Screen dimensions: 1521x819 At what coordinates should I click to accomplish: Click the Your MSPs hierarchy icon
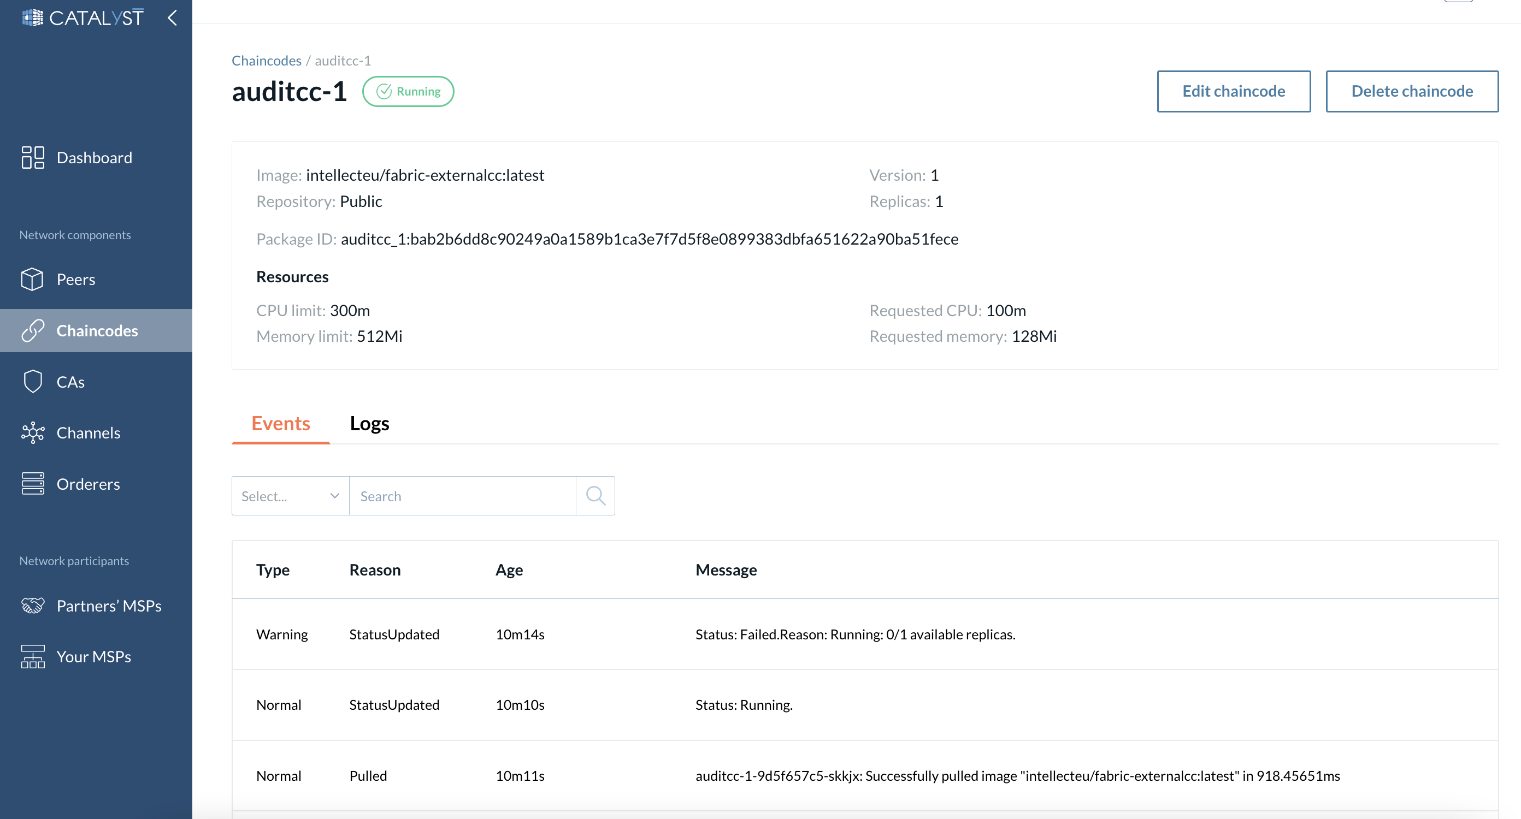[32, 656]
